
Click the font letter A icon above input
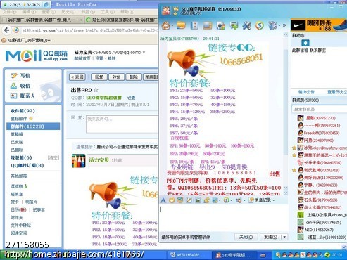click(163, 200)
